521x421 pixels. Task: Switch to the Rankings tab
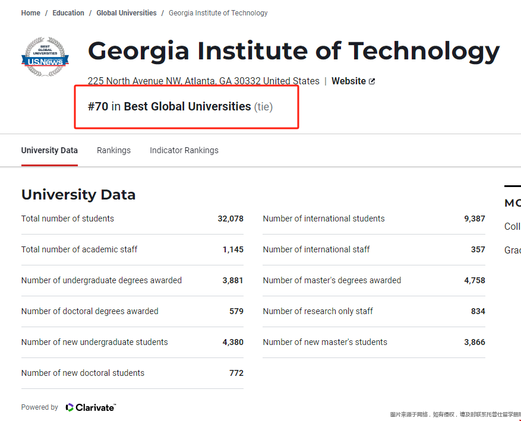[x=113, y=150]
